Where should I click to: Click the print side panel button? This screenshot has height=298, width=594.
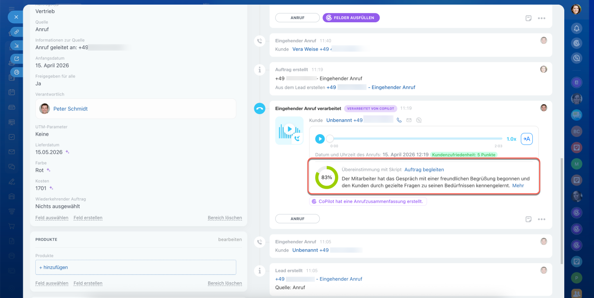pyautogui.click(x=17, y=72)
